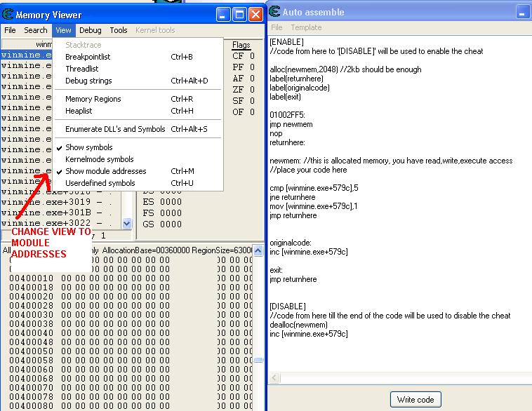The image size is (532, 411).
Task: Click the hex row at address 00400080
Action: pos(131,406)
